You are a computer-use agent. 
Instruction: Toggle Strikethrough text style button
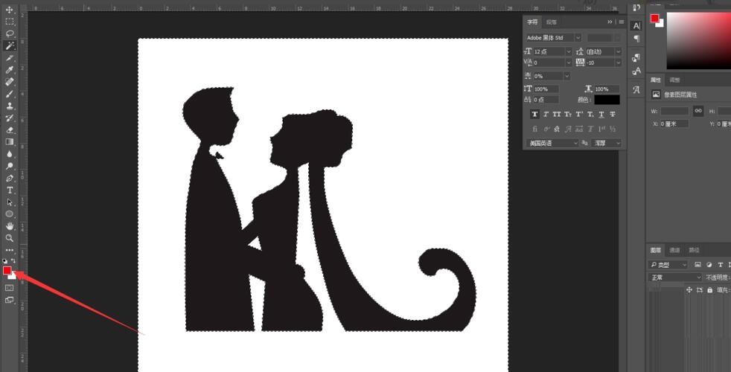613,115
